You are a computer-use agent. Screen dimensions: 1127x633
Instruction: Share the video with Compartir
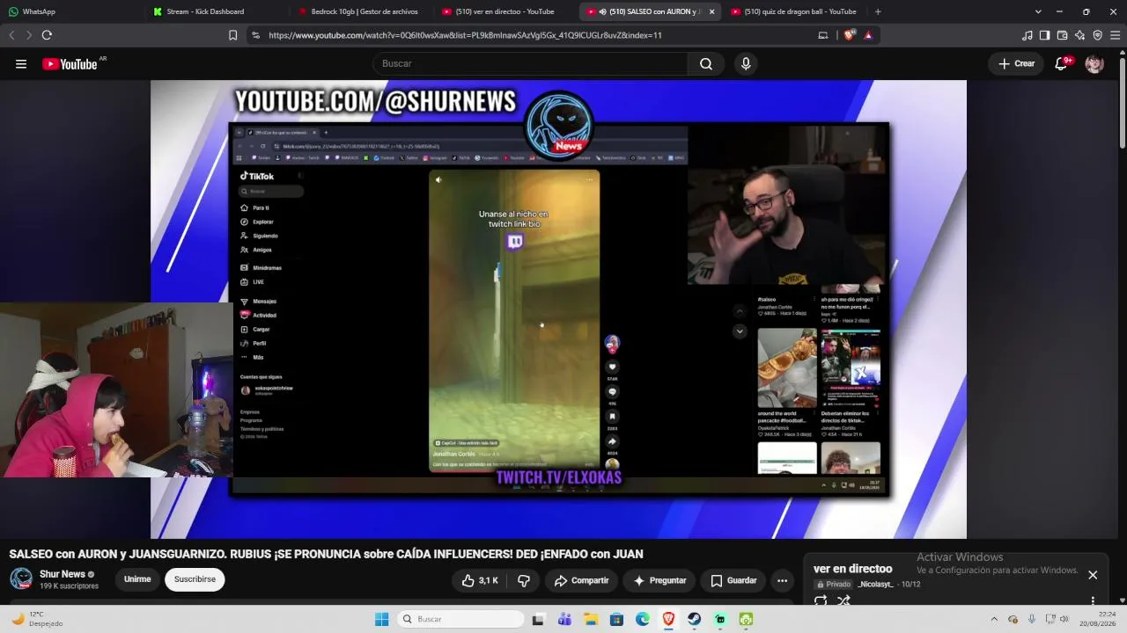click(x=581, y=580)
